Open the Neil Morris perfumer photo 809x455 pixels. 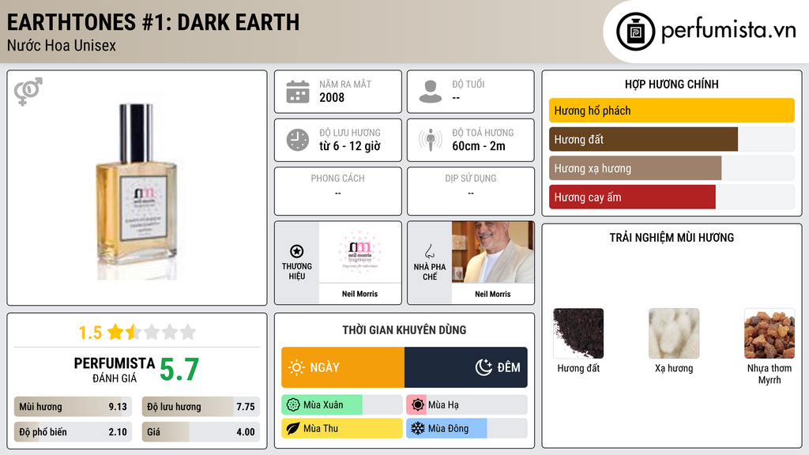click(x=493, y=252)
